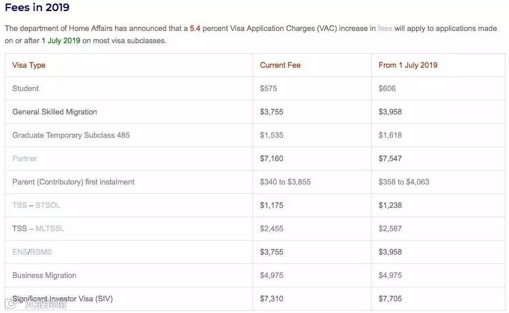Open the 'fees' link in the paragraph
The height and width of the screenshot is (313, 509).
pyautogui.click(x=385, y=29)
